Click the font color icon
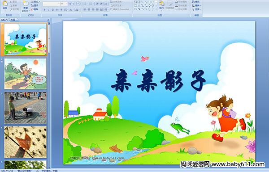The image size is (269, 172). point(77,10)
